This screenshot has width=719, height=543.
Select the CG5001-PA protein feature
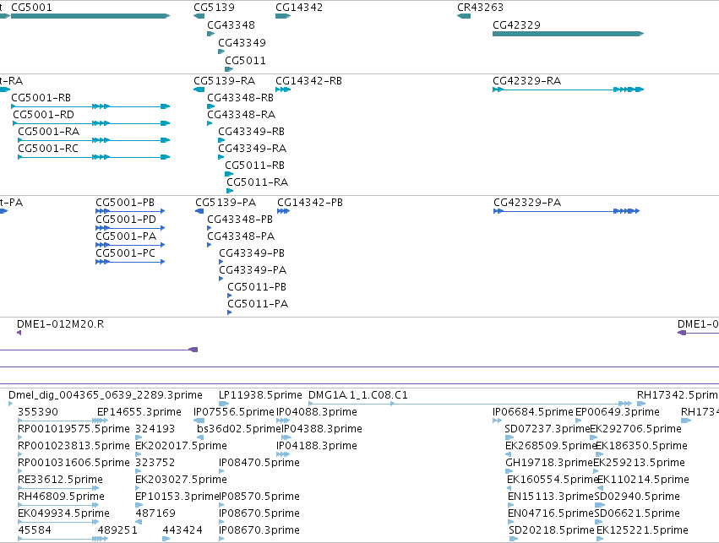coord(130,245)
